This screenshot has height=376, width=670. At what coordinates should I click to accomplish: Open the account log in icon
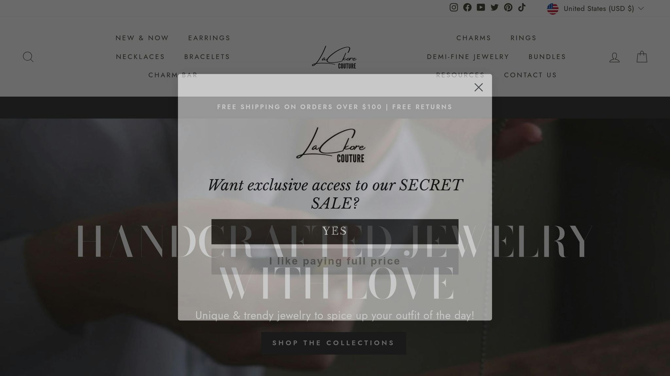pos(614,57)
